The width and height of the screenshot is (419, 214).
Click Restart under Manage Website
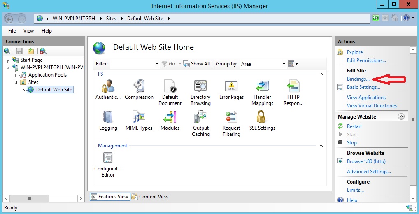point(354,126)
